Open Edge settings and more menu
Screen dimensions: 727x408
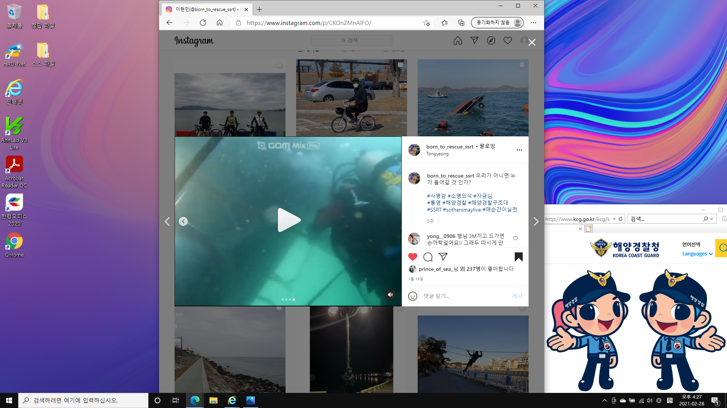coord(534,23)
